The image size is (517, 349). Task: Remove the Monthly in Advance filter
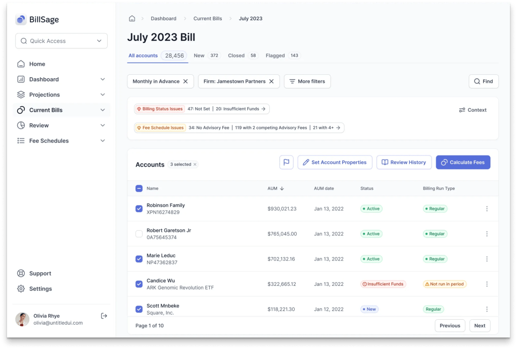pos(185,81)
